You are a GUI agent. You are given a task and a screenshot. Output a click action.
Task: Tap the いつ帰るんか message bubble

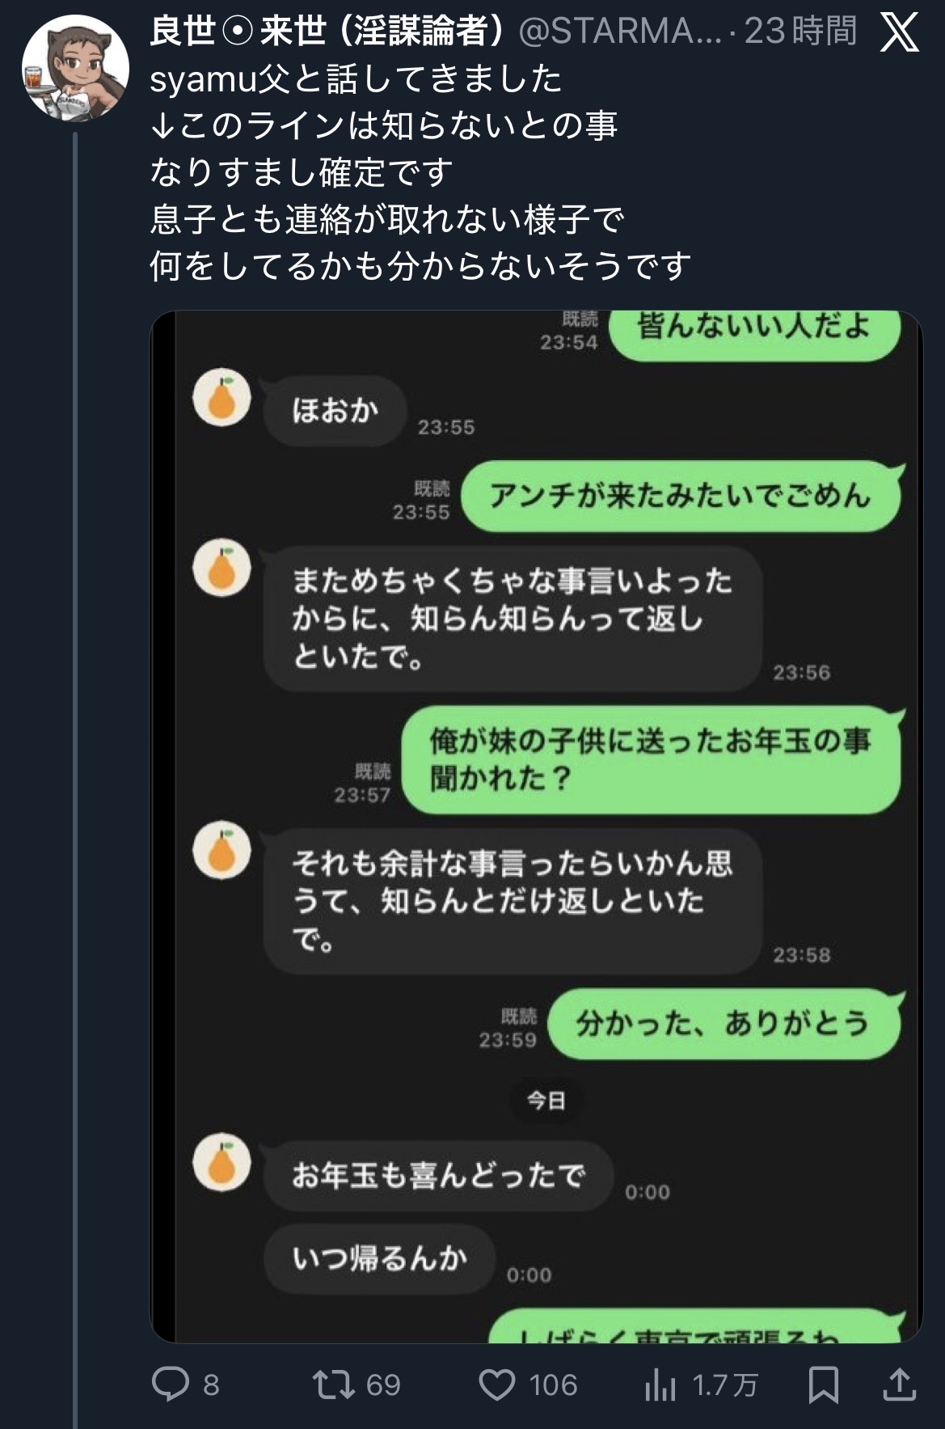(x=379, y=1258)
